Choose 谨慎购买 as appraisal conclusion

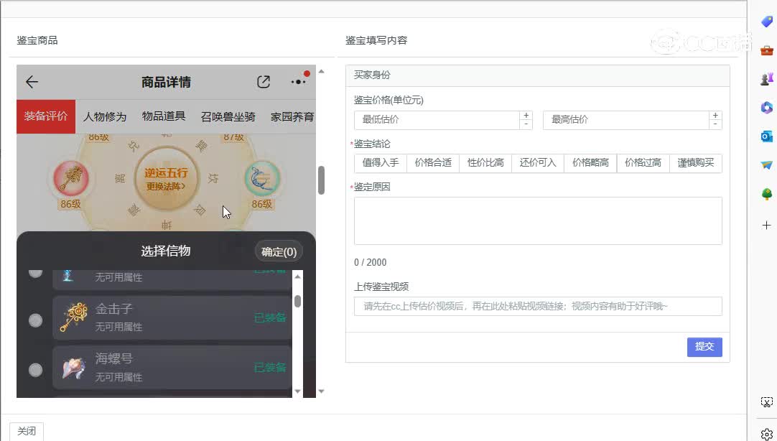(x=696, y=163)
